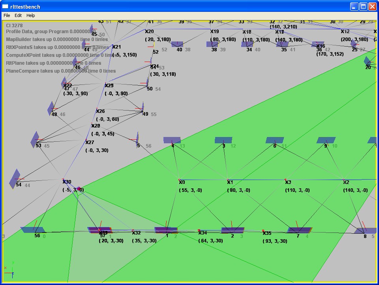Click the plane labeled 7 on the bottom row
The width and height of the screenshot is (379, 285).
coord(299,230)
